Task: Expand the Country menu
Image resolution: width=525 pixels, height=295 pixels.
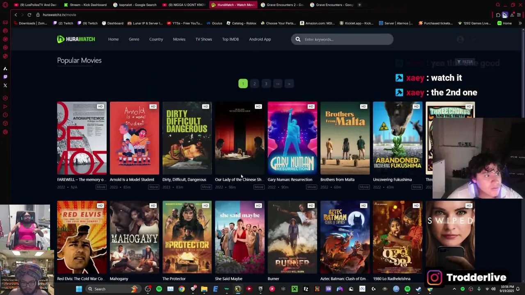Action: pos(156,39)
